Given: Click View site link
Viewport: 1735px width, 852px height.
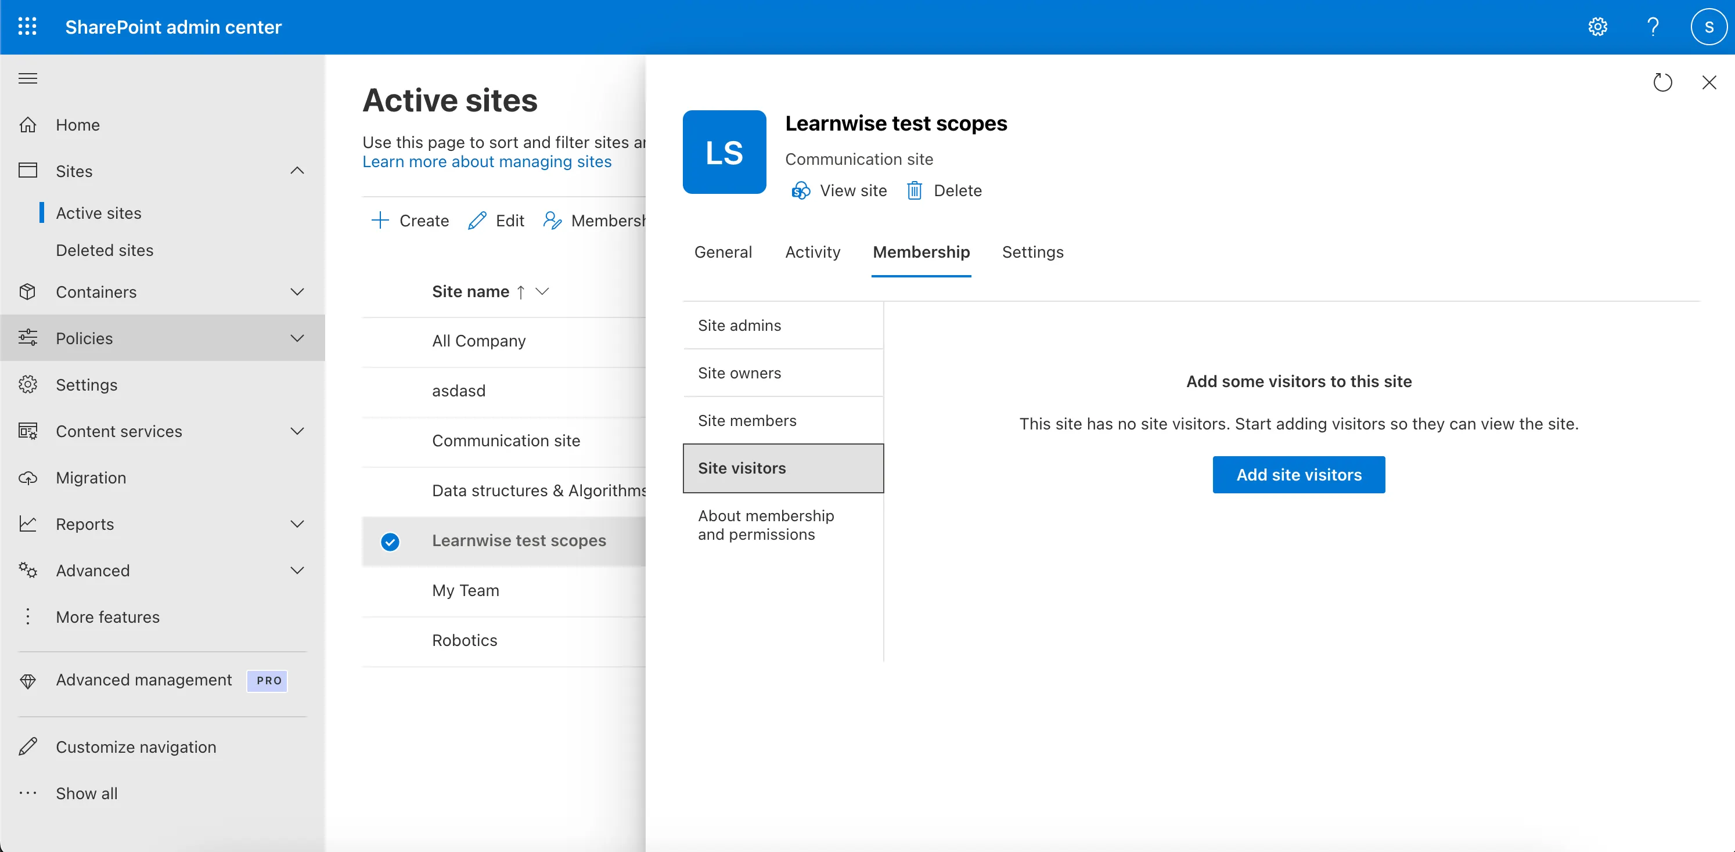Looking at the screenshot, I should 838,191.
